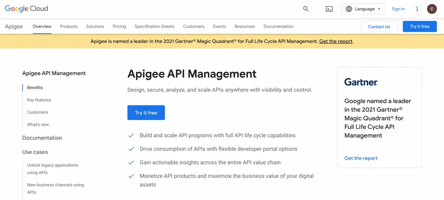Open the Use cases sidebar section
Image resolution: width=444 pixels, height=200 pixels.
35,152
